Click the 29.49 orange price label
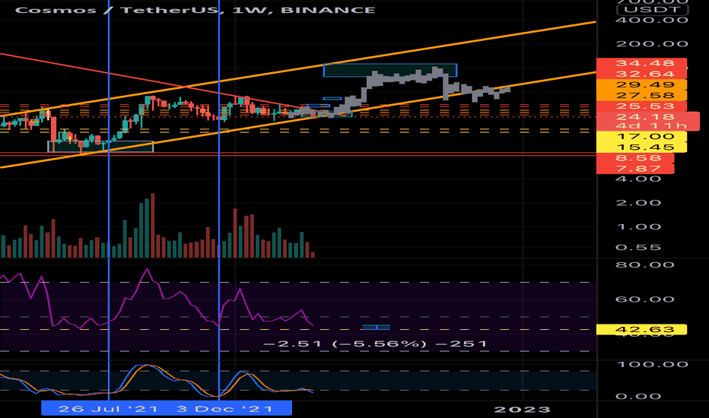Viewport: 709px width, 418px height. [641, 85]
